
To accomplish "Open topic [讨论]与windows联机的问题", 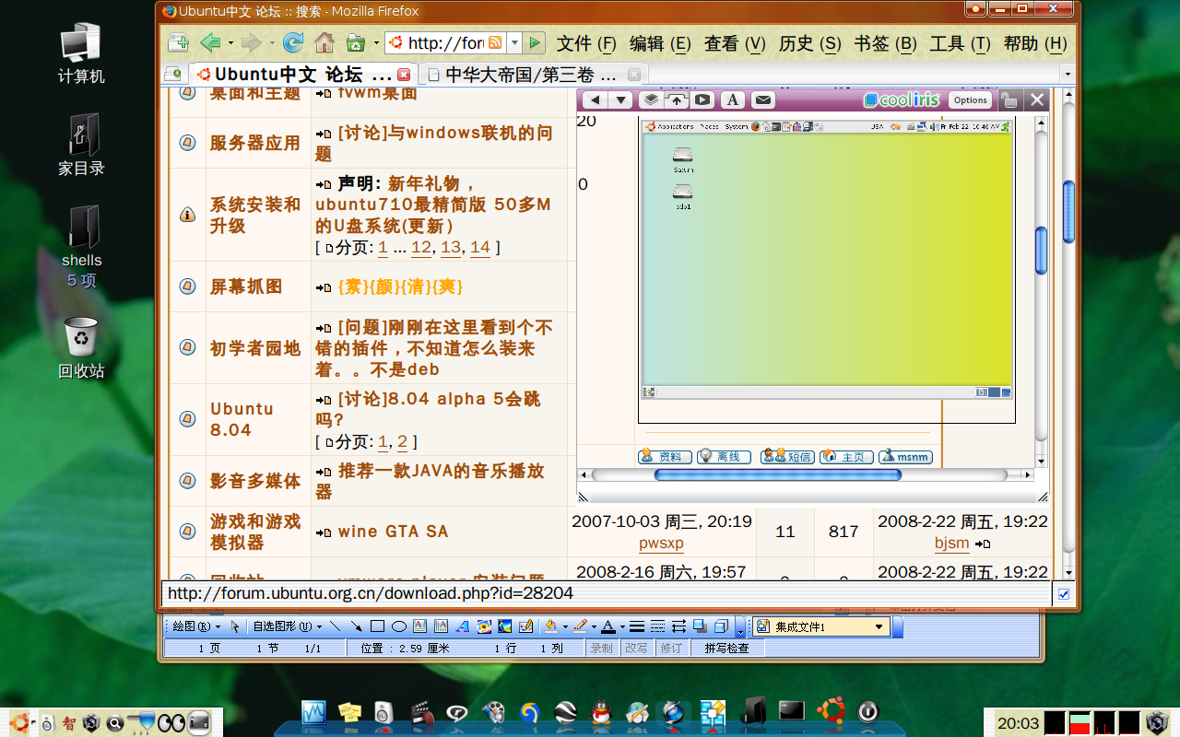I will point(434,143).
